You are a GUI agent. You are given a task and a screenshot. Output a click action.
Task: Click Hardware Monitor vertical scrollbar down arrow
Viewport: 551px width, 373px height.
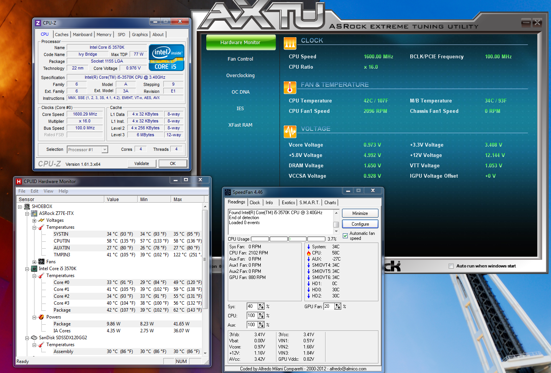pyautogui.click(x=205, y=353)
